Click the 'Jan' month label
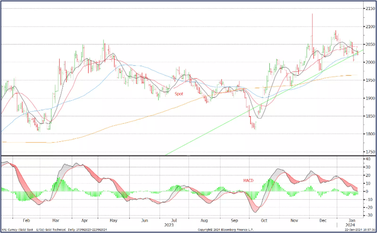 352,221
